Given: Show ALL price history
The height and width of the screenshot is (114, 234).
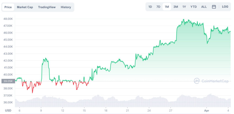Looking at the screenshot, I should pyautogui.click(x=204, y=7).
